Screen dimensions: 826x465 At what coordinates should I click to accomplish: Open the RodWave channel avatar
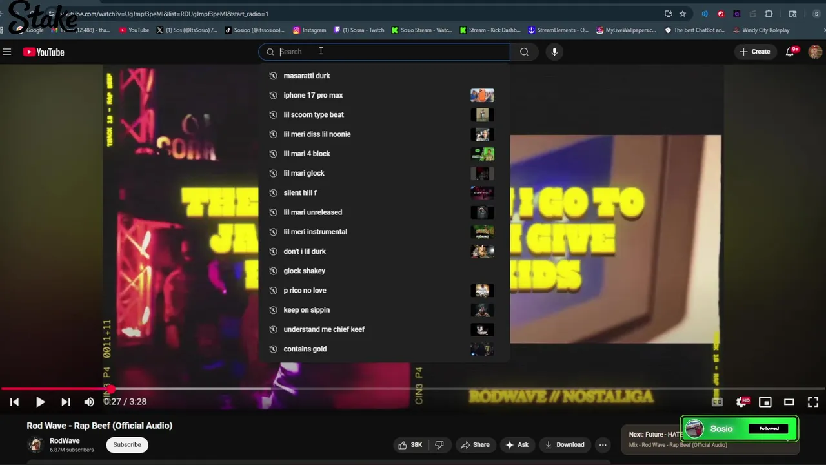click(x=35, y=444)
